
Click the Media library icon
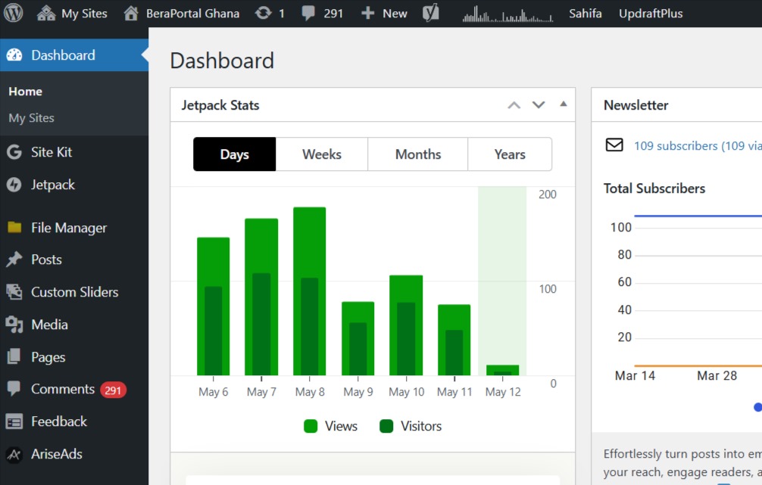coord(14,325)
